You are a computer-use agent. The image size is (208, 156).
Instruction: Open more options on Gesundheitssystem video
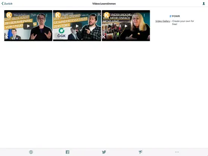coord(95,15)
